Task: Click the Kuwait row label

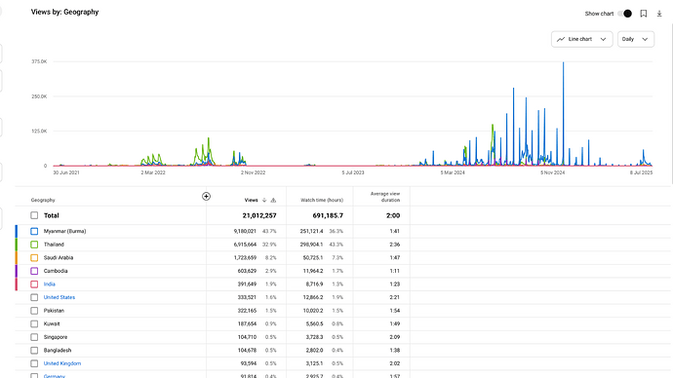Action: coord(52,324)
